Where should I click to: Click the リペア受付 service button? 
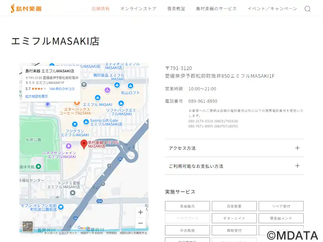point(281,206)
